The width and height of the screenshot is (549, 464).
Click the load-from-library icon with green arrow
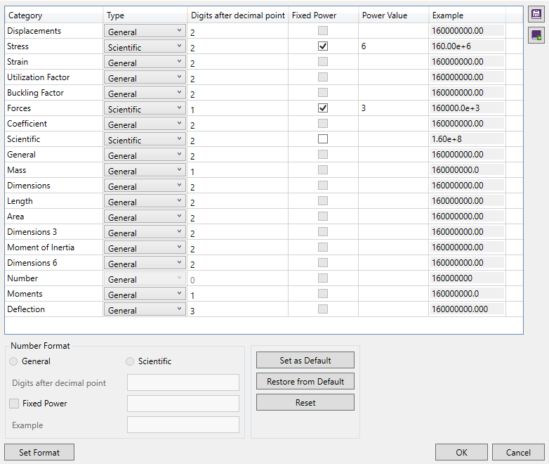coord(536,34)
